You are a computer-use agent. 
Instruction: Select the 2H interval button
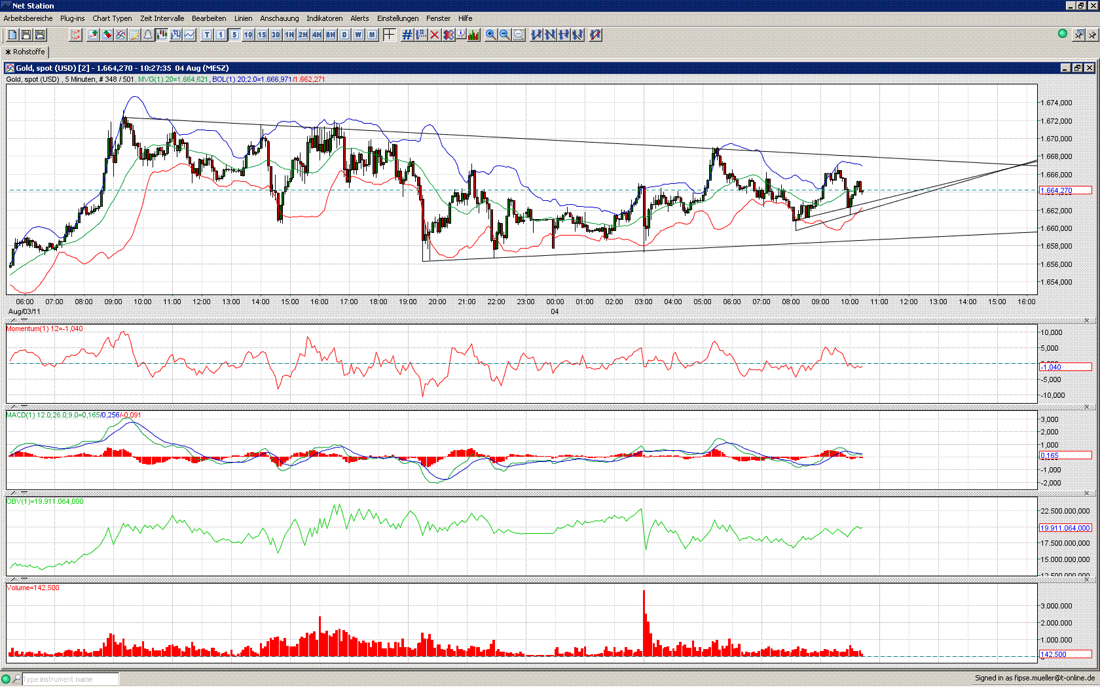(303, 35)
